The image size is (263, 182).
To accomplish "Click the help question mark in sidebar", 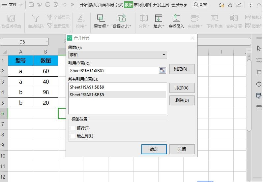I will point(259,84).
